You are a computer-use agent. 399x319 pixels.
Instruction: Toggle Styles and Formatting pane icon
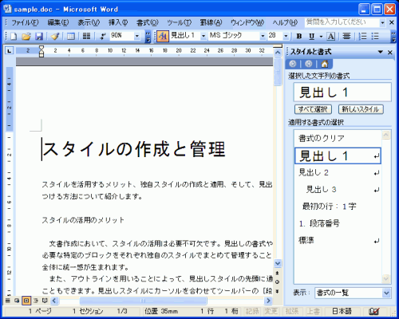coord(163,36)
